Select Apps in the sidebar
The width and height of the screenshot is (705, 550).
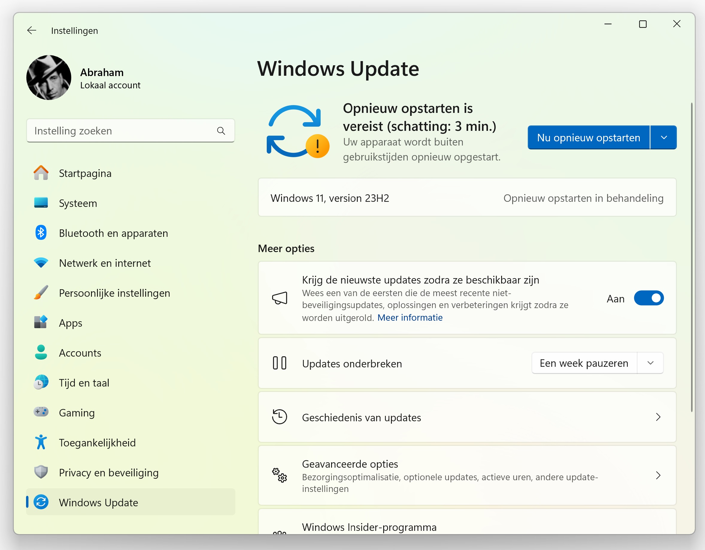click(131, 323)
